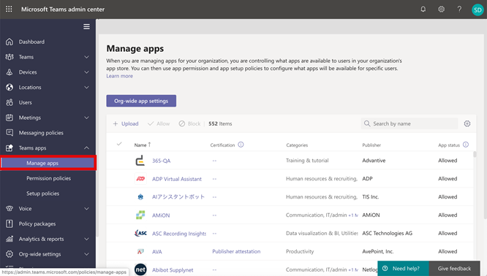Open settings gear in top bar
Viewport: 487px width, 276px height.
(x=441, y=9)
